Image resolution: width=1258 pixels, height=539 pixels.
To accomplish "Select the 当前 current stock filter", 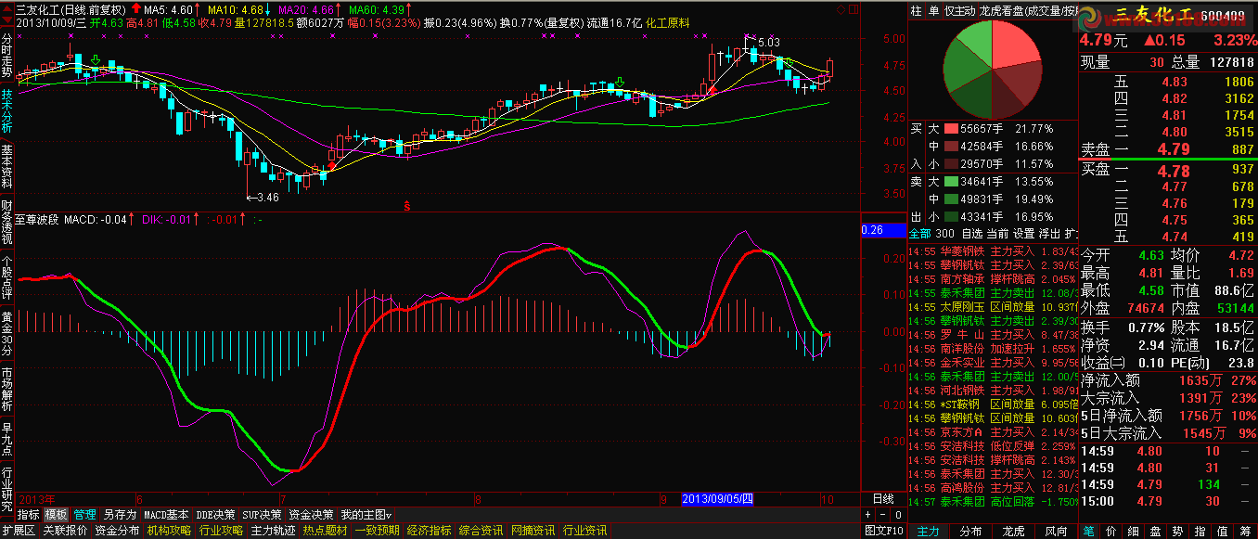I will point(996,233).
